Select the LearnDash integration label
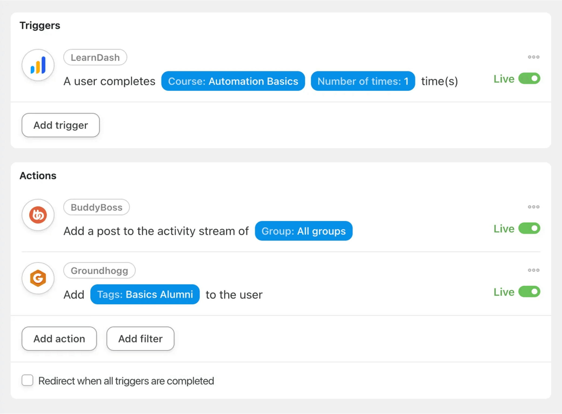 (x=95, y=57)
